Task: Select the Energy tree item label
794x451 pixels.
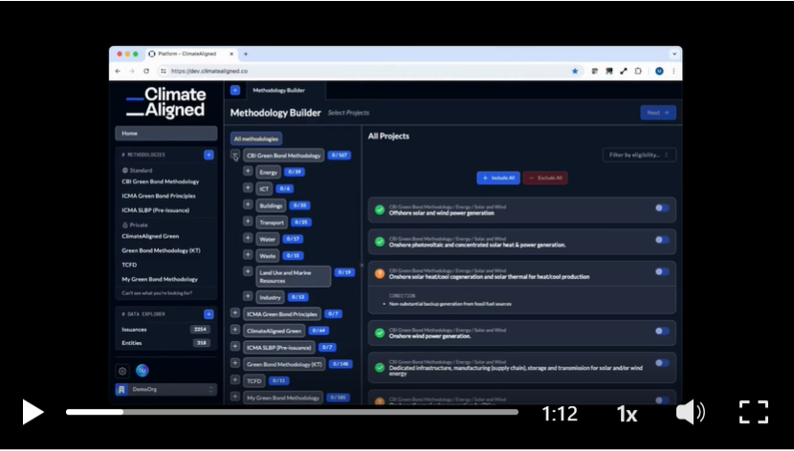Action: 269,172
